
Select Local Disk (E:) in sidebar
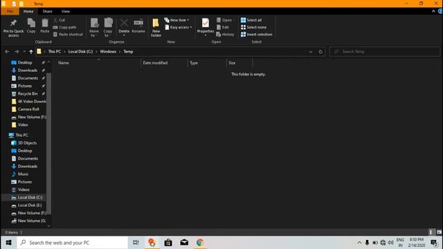pyautogui.click(x=30, y=205)
